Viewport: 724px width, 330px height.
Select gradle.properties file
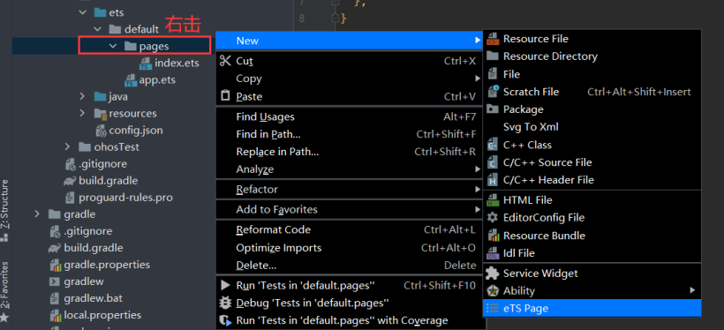click(x=107, y=265)
